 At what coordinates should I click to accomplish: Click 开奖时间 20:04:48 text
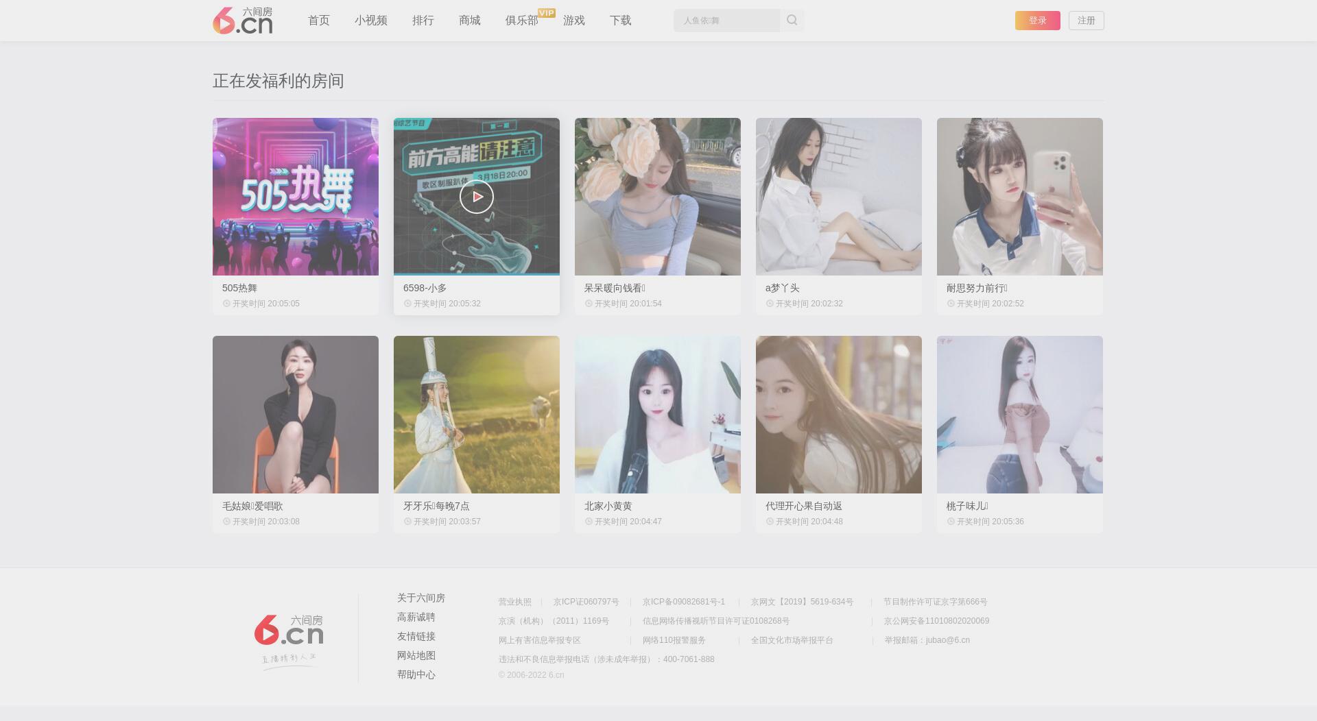click(x=809, y=522)
